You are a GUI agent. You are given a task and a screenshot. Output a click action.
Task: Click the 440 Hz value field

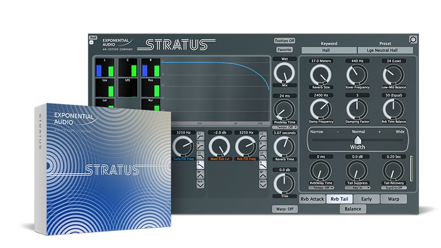357,61
